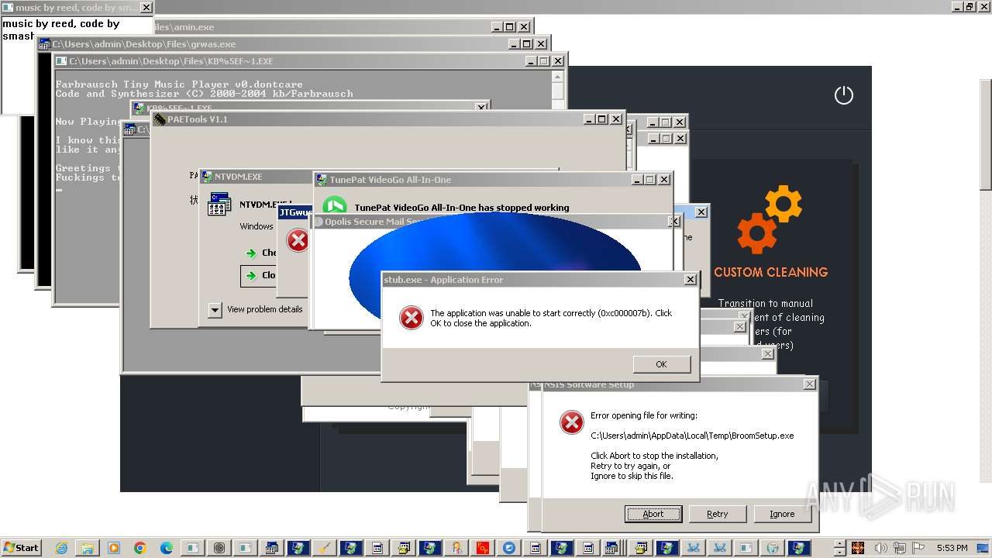Click the person avatar icon on the taskbar
The image size is (992, 558).
(x=456, y=548)
